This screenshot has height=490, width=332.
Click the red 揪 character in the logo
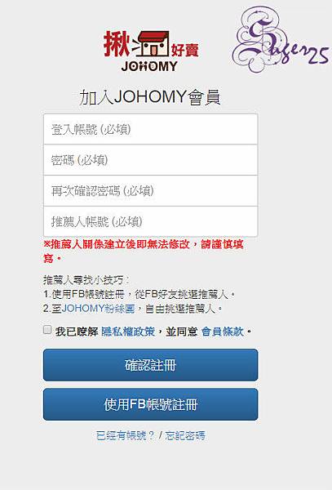point(117,44)
